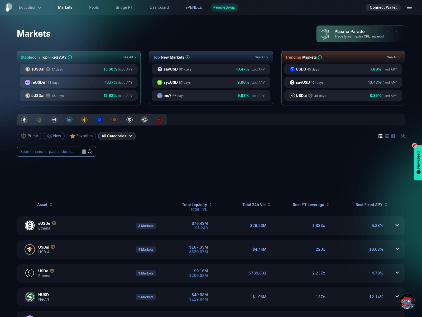The height and width of the screenshot is (317, 422).
Task: Switch to grid view layout
Action: (x=393, y=136)
